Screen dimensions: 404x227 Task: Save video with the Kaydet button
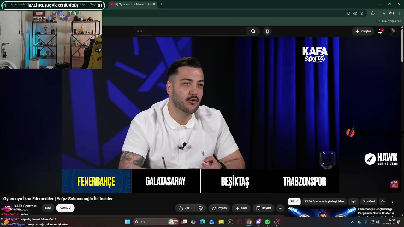[264, 208]
